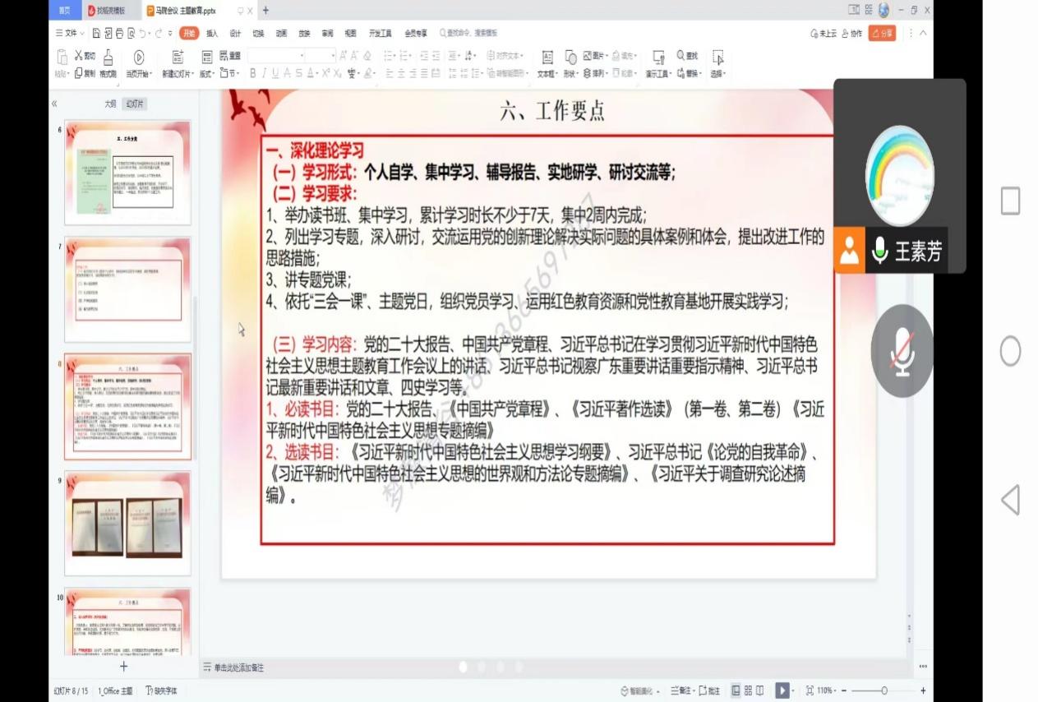This screenshot has width=1038, height=702.
Task: Click the New Slide (新建幻灯片) icon
Action: click(178, 57)
